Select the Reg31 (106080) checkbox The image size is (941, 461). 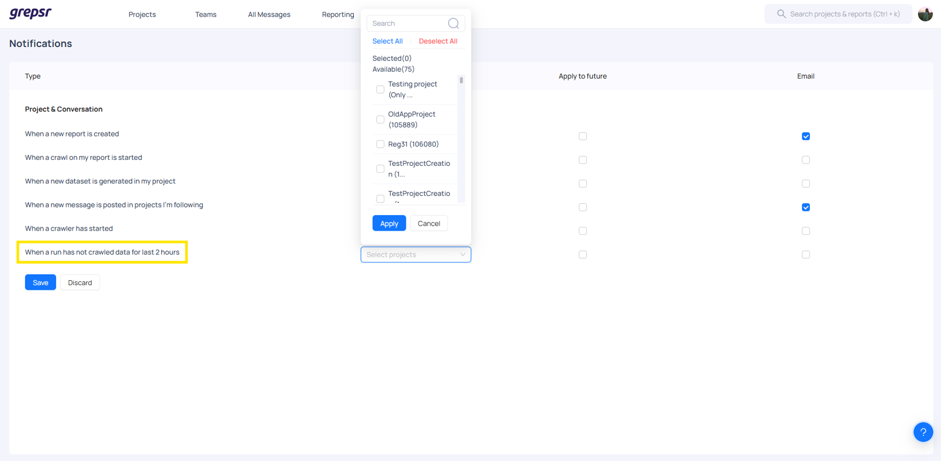(x=380, y=144)
